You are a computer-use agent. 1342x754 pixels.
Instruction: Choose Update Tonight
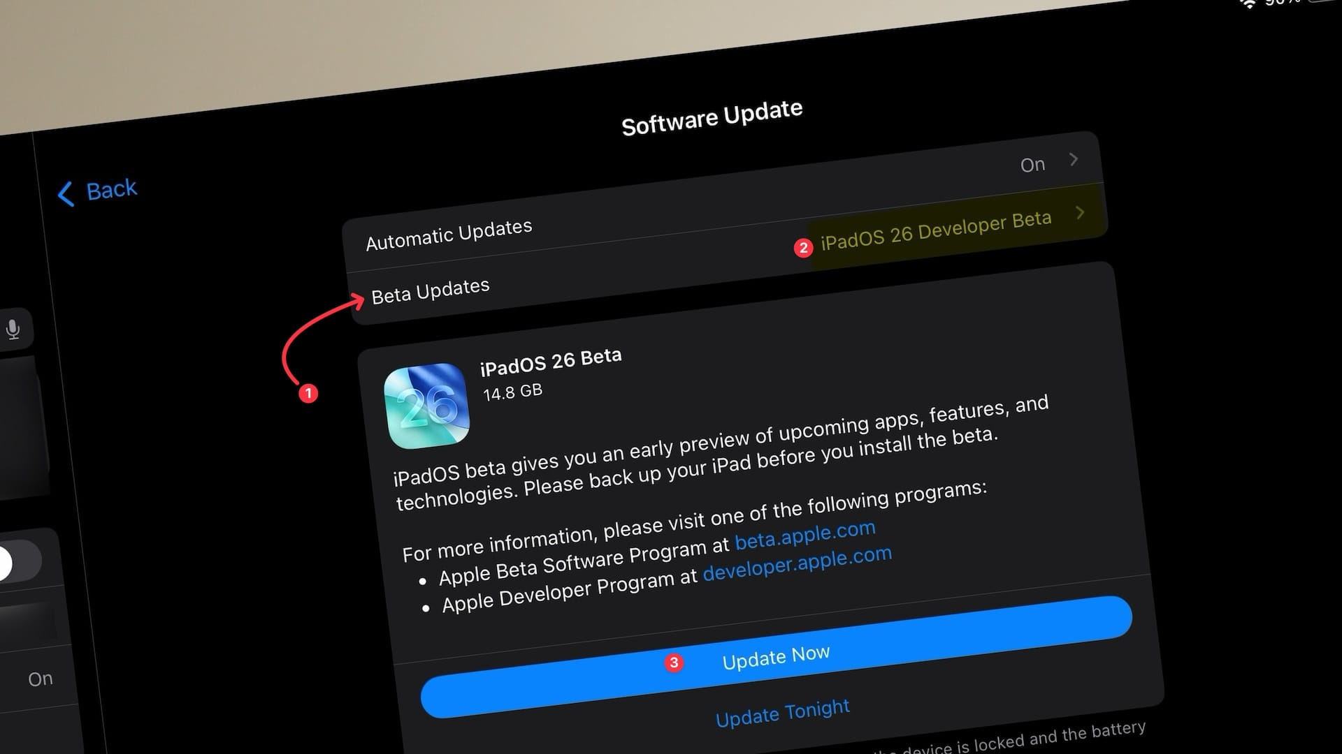pos(783,713)
